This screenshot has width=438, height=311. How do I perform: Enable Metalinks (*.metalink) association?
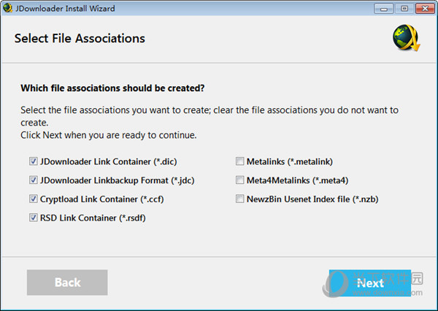239,161
